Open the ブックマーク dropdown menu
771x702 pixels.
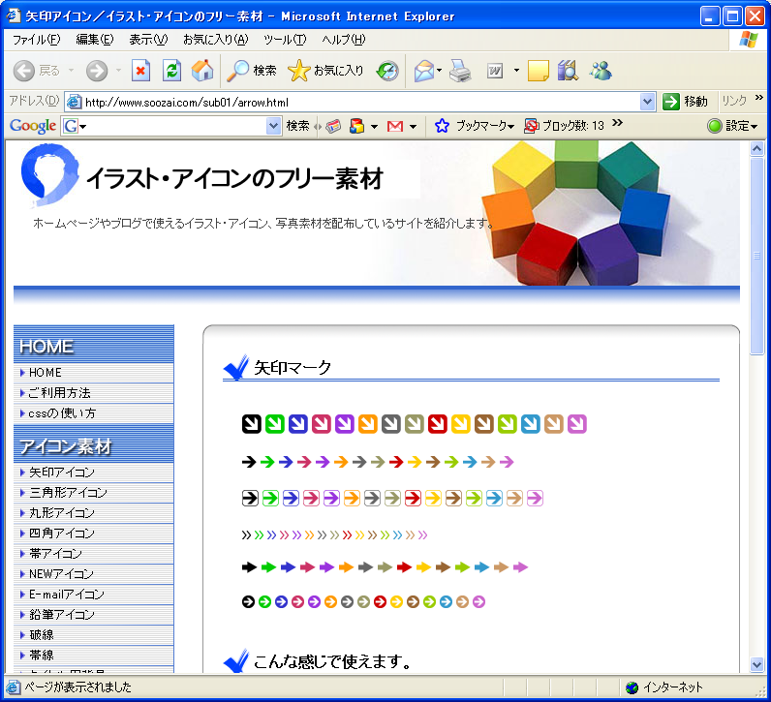pos(485,126)
